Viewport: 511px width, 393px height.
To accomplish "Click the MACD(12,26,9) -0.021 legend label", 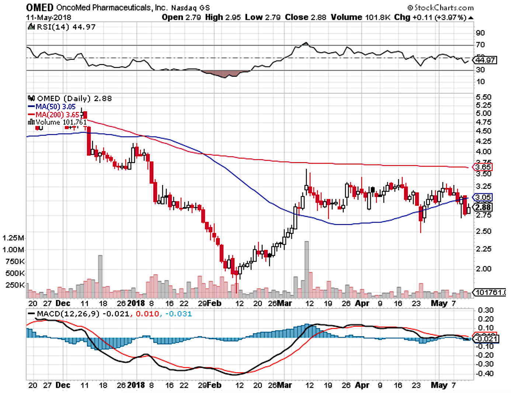I will click(83, 314).
